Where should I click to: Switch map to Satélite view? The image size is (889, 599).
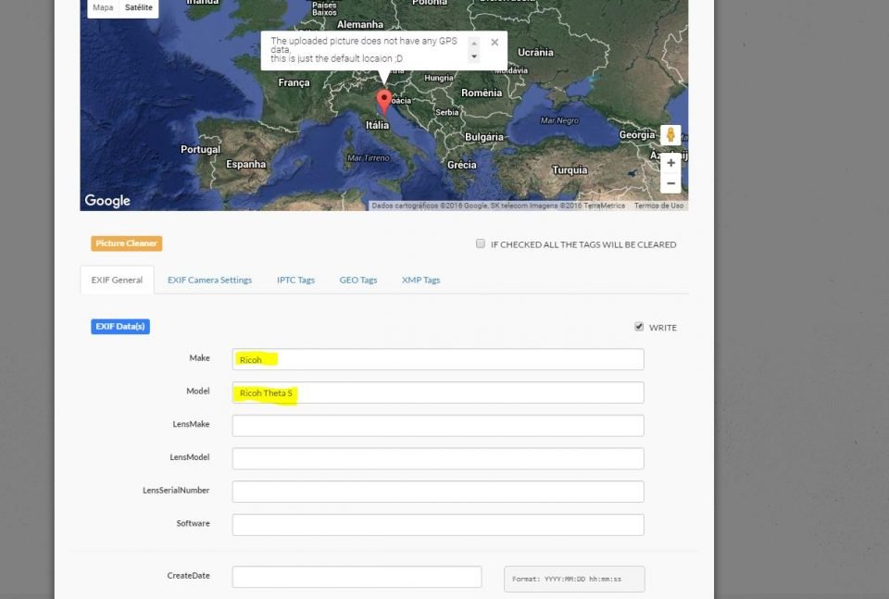141,7
